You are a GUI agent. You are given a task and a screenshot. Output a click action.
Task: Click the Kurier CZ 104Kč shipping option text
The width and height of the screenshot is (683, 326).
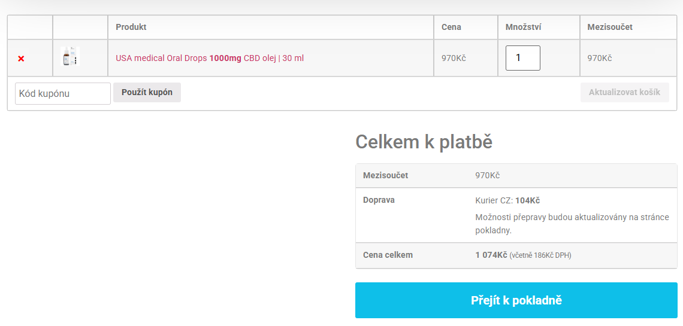tap(507, 200)
